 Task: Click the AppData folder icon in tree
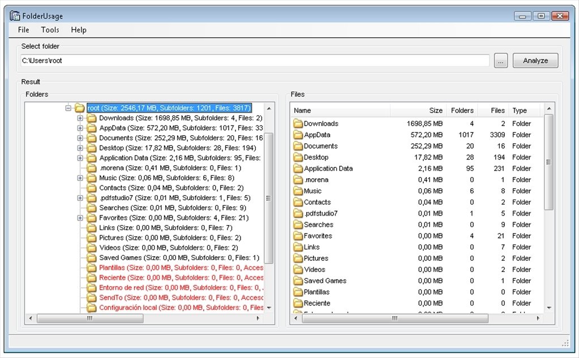(x=92, y=128)
